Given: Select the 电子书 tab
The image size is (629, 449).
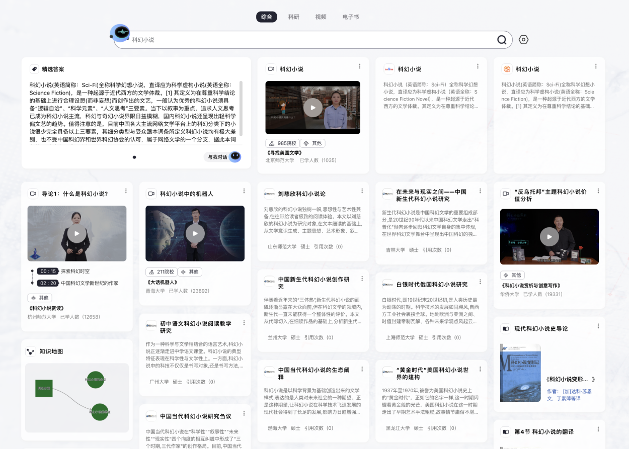Looking at the screenshot, I should click(x=351, y=17).
